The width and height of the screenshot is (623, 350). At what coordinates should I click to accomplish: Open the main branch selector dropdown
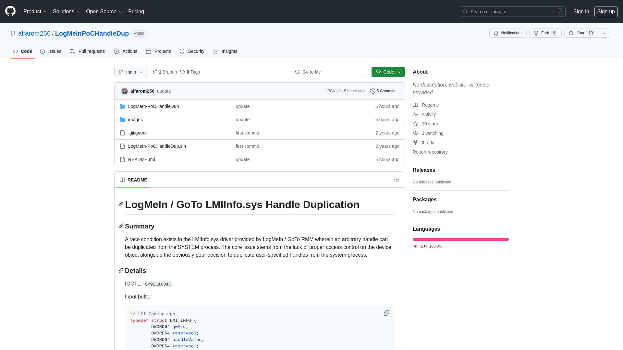131,72
